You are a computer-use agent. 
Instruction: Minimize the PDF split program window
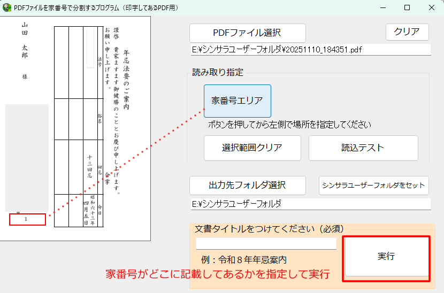382,7
